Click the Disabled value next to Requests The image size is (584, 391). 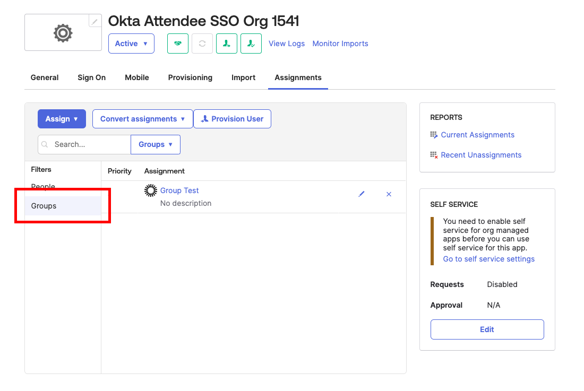[x=502, y=284]
